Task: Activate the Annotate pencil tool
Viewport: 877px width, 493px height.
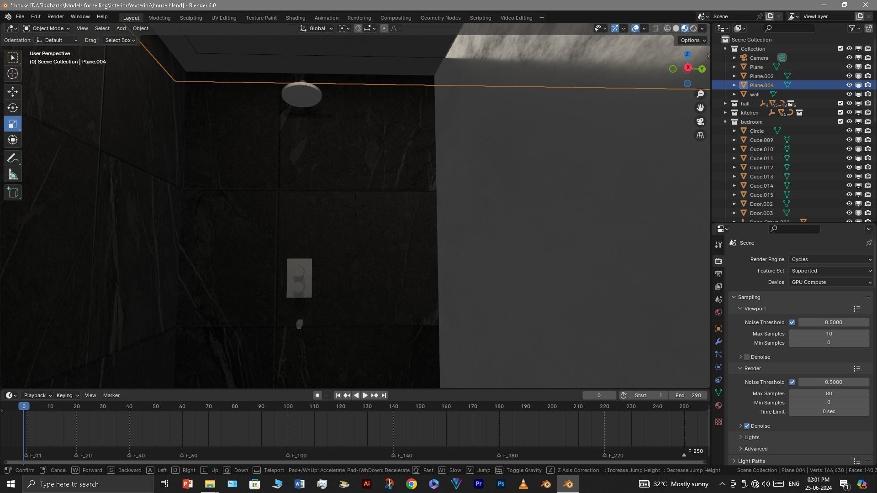Action: [13, 158]
